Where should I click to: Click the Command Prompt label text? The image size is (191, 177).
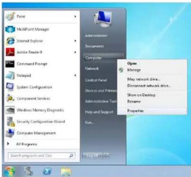(32, 64)
